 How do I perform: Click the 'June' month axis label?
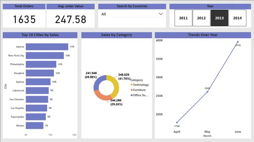[x=238, y=132]
